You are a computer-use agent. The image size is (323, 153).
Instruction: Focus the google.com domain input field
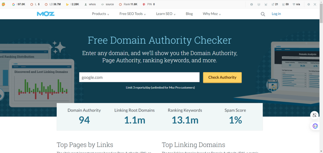(x=139, y=77)
